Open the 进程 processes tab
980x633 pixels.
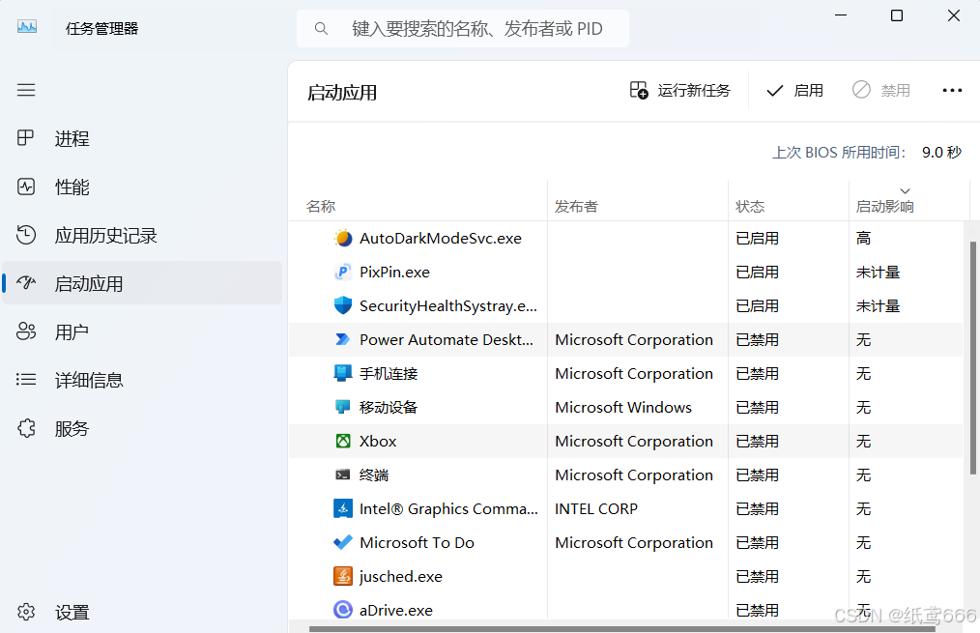(x=72, y=138)
